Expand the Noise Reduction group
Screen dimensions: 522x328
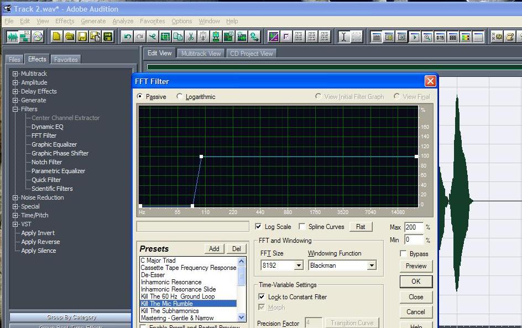click(15, 197)
